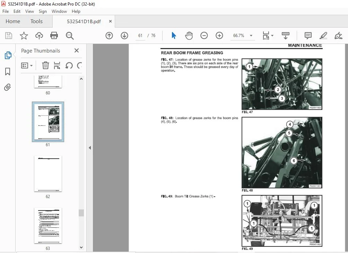Click the total pages '76' label
The width and height of the screenshot is (348, 253).
(153, 36)
